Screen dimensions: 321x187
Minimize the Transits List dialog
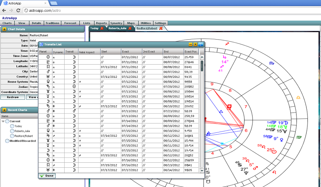pos(190,44)
